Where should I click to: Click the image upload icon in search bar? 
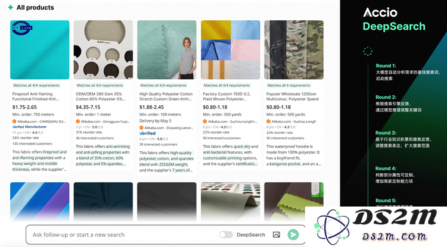click(276, 235)
